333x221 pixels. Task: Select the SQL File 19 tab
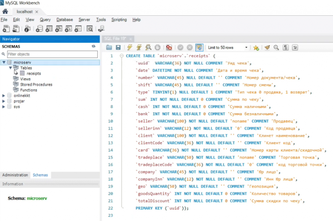(115, 39)
